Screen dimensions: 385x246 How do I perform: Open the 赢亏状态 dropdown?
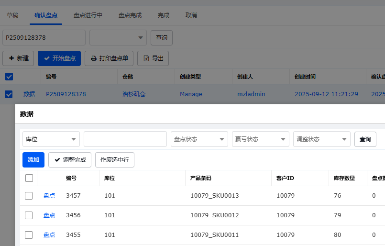click(260, 139)
